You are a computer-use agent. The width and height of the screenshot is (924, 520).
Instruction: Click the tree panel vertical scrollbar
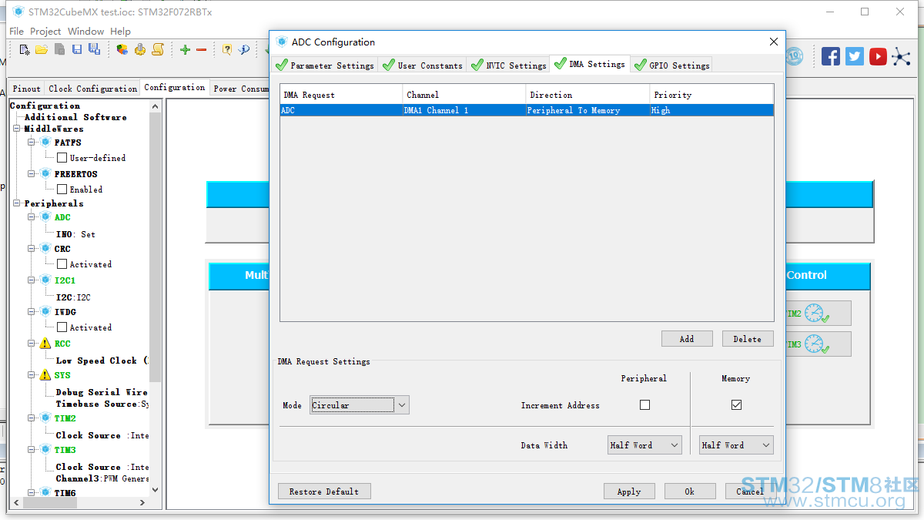155,297
